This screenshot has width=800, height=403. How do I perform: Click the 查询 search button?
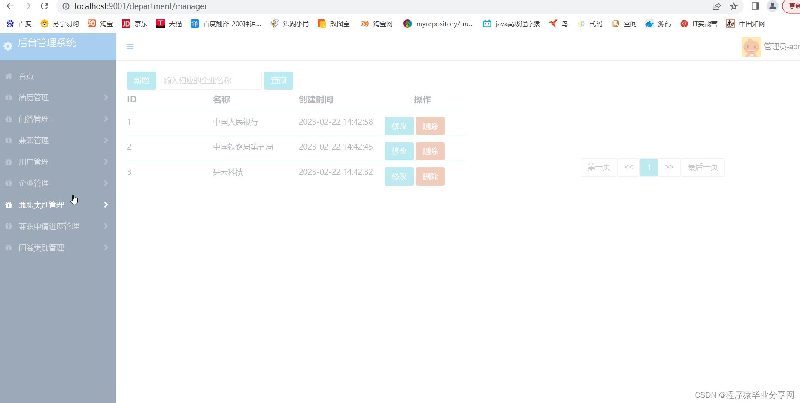click(x=279, y=81)
